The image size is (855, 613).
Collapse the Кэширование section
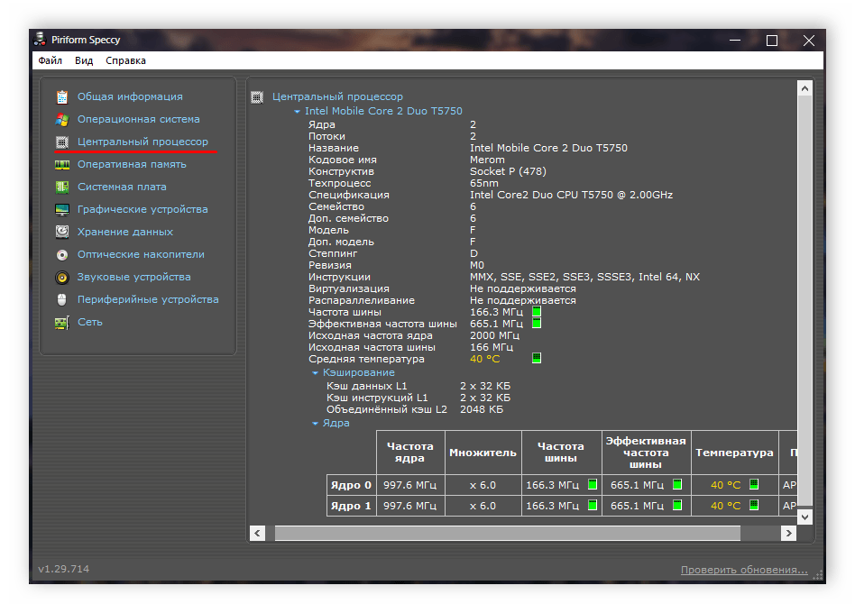pos(315,373)
